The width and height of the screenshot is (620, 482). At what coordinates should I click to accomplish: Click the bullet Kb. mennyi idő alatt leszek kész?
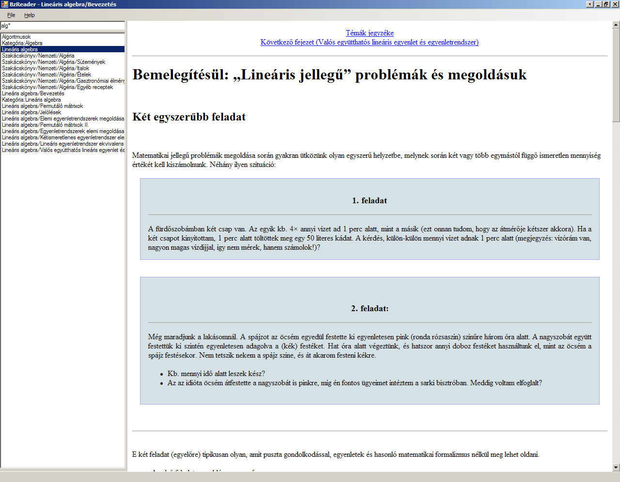click(x=216, y=374)
